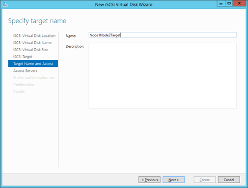Open the iSCSI Virtual Disk Size step
The width and height of the screenshot is (248, 188).
[x=31, y=50]
